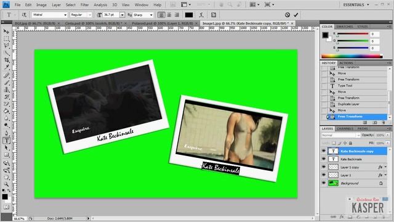The image size is (394, 222).
Task: Click the foreground color swatch in toolbox
Action: point(5,197)
